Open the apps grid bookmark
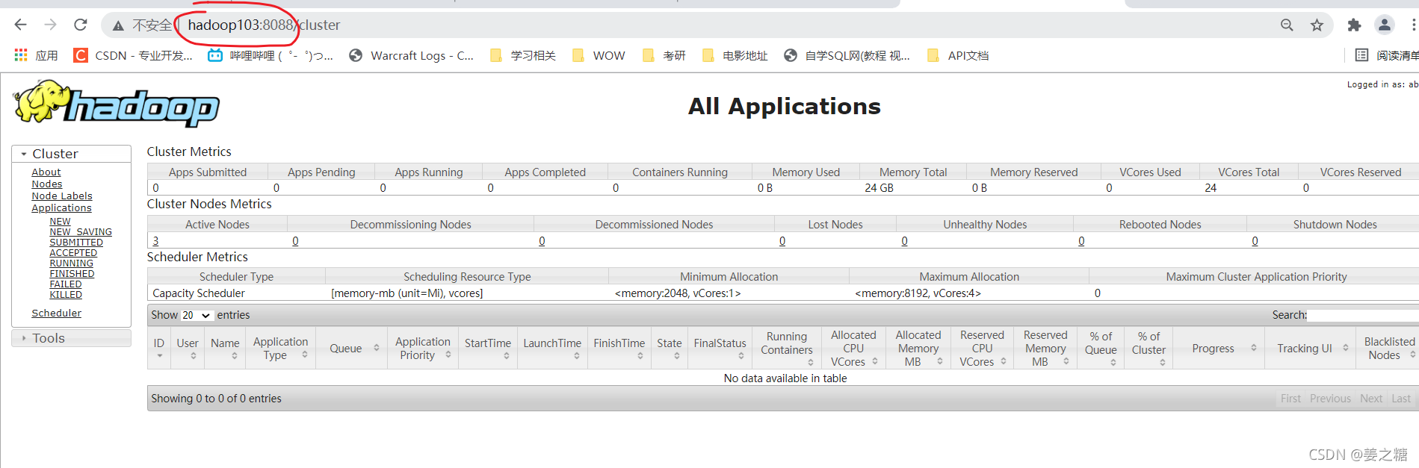The width and height of the screenshot is (1419, 468). 36,55
